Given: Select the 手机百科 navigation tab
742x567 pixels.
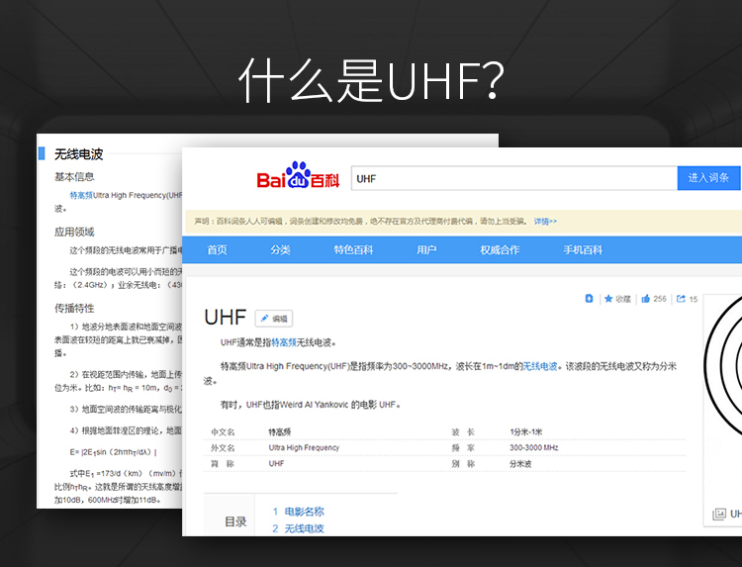Looking at the screenshot, I should click(583, 250).
